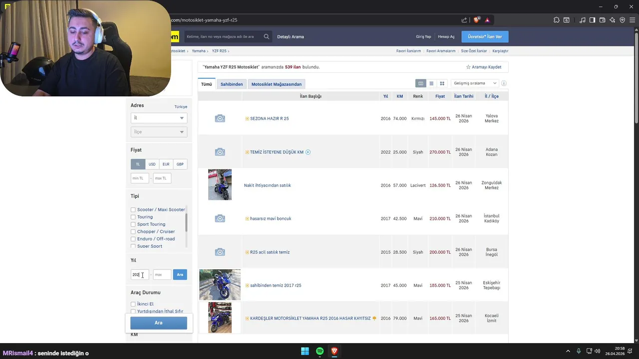Switch to classic table view icon
639x359 pixels.
point(421,83)
